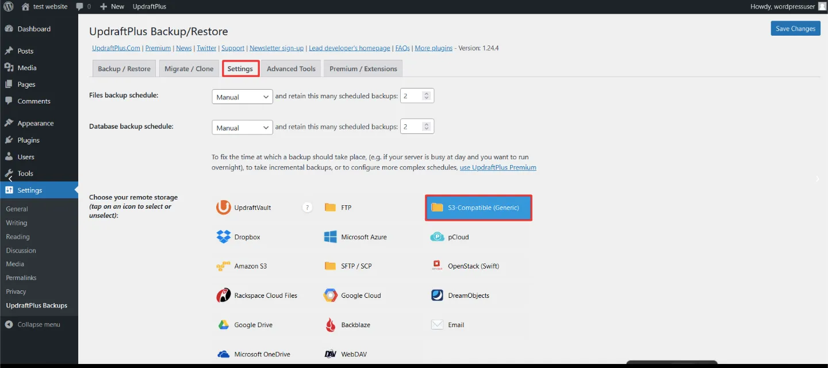Viewport: 828px width, 368px height.
Task: Click the WordPress logo in admin bar
Action: tap(8, 6)
